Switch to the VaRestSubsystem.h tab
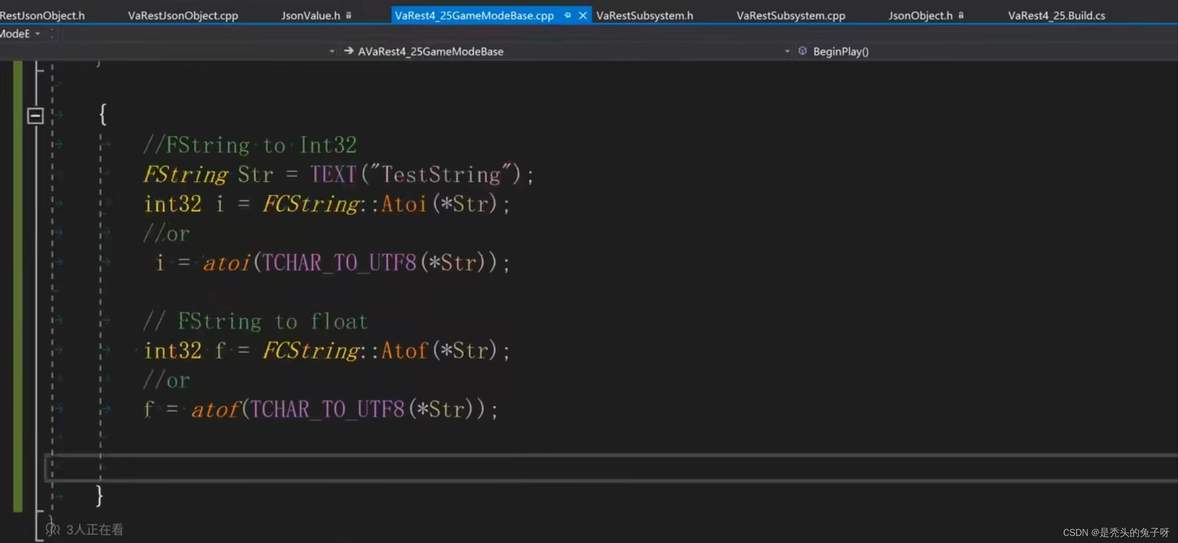Viewport: 1178px width, 543px height. point(644,15)
